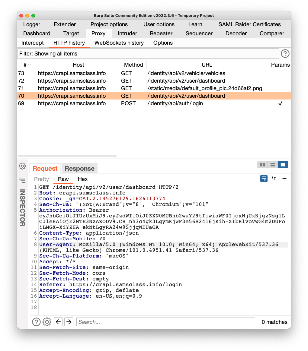Click the Filter: Showing all items bar
308x351 pixels.
[x=148, y=54]
